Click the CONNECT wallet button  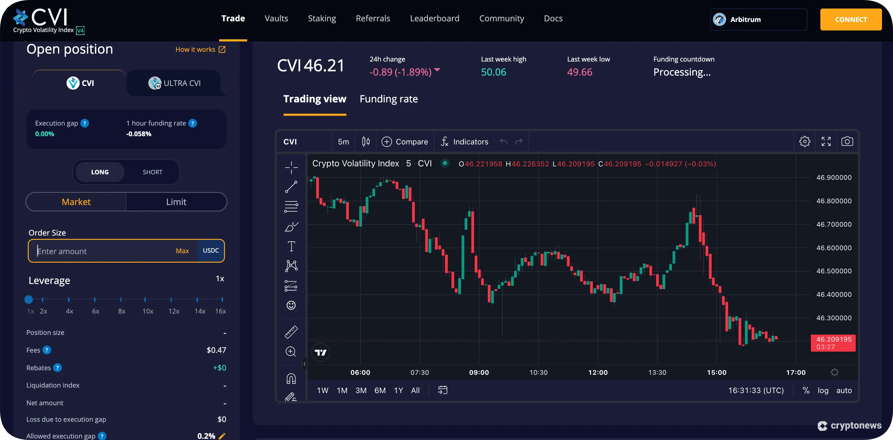pos(851,20)
